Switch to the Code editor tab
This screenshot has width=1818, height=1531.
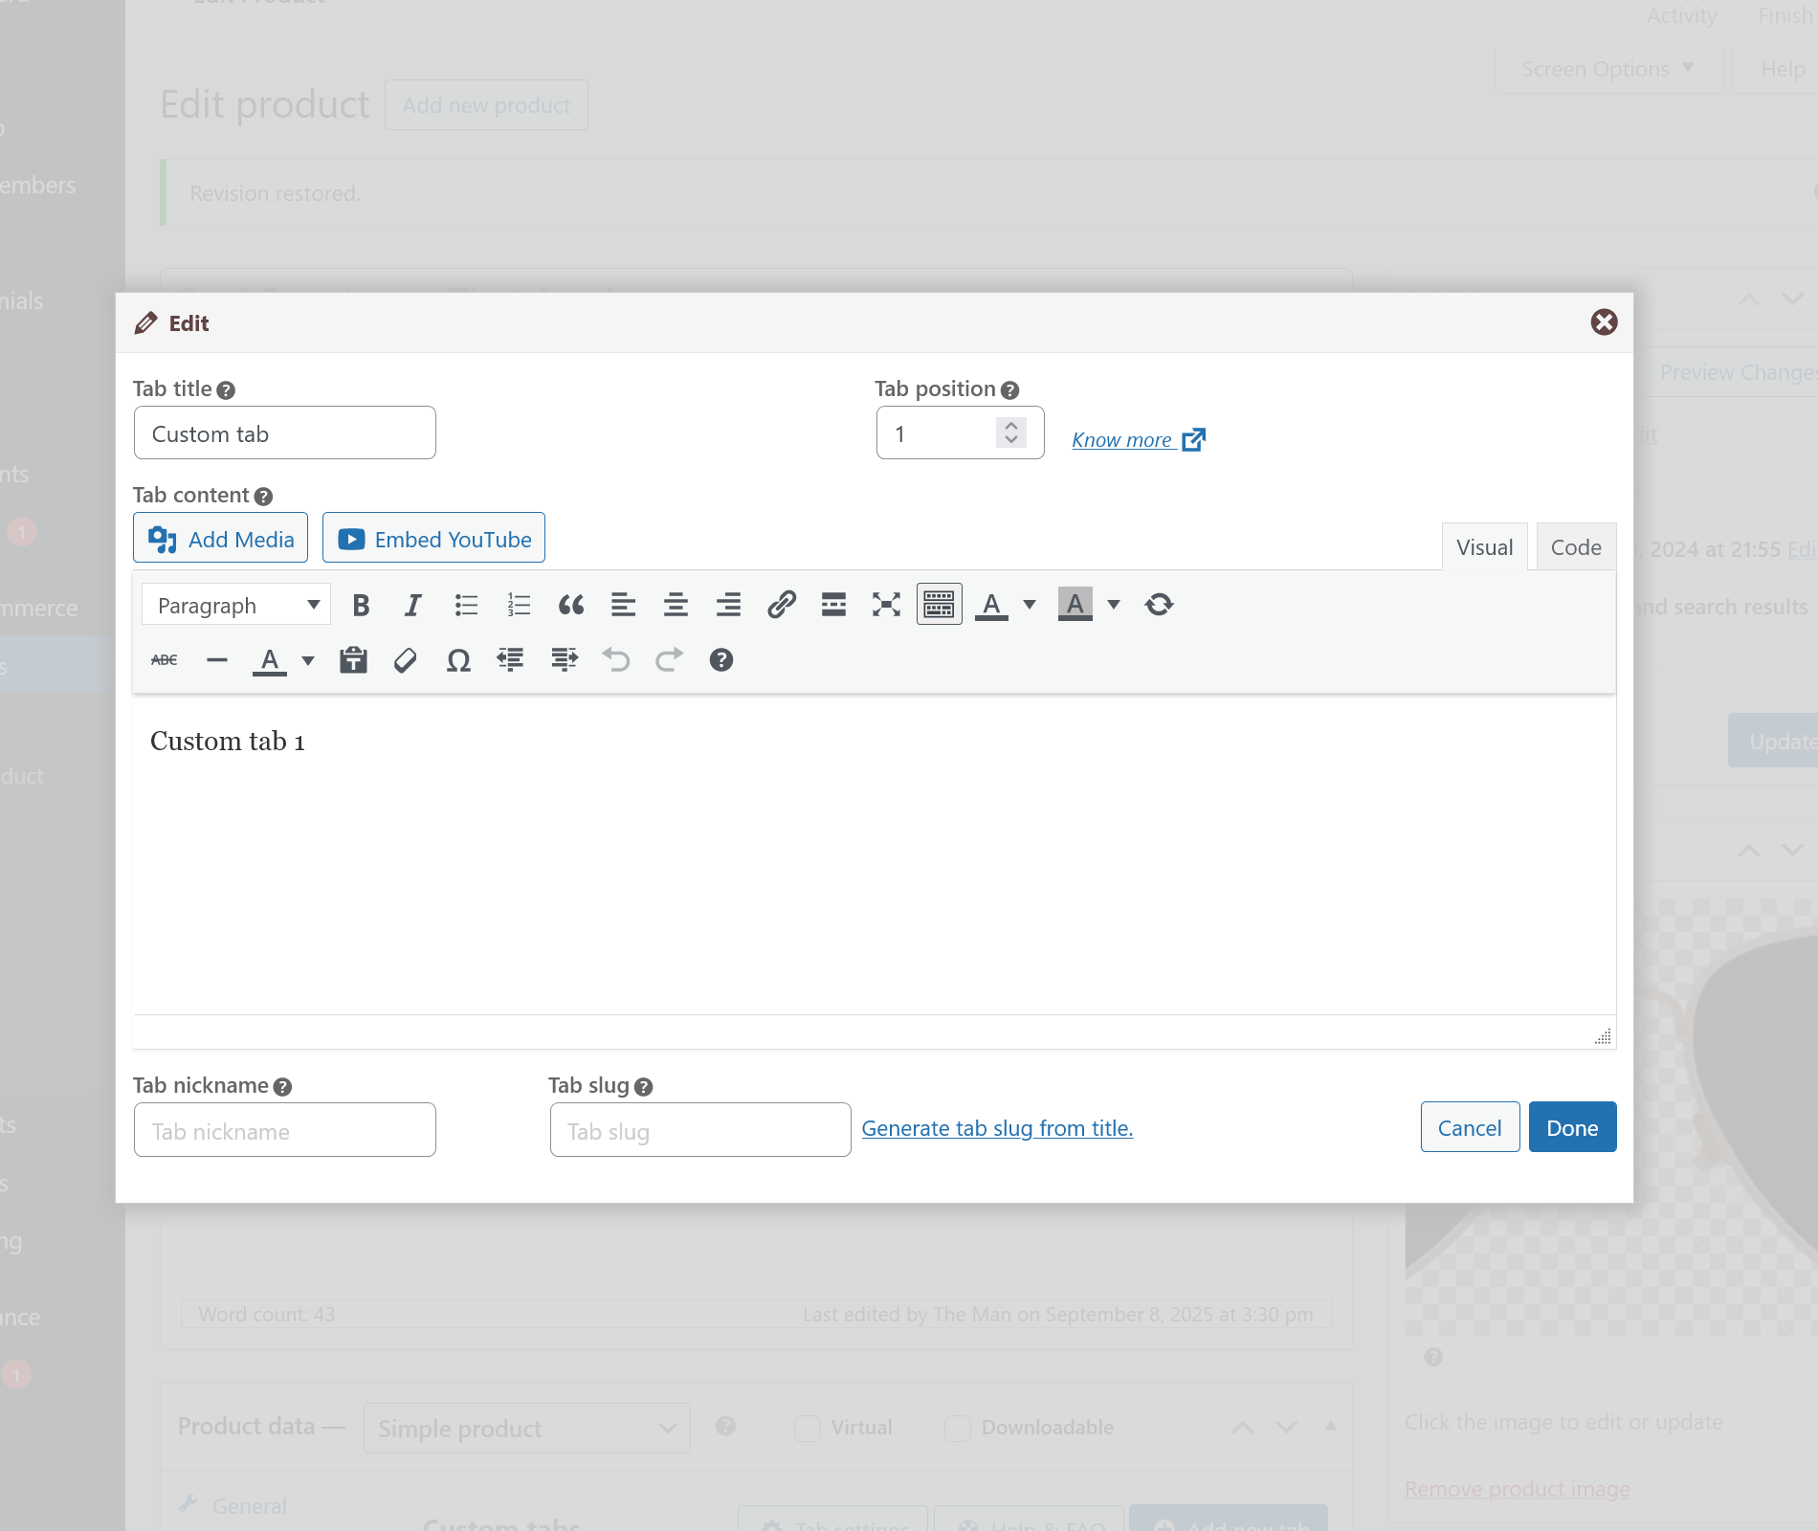pyautogui.click(x=1576, y=547)
